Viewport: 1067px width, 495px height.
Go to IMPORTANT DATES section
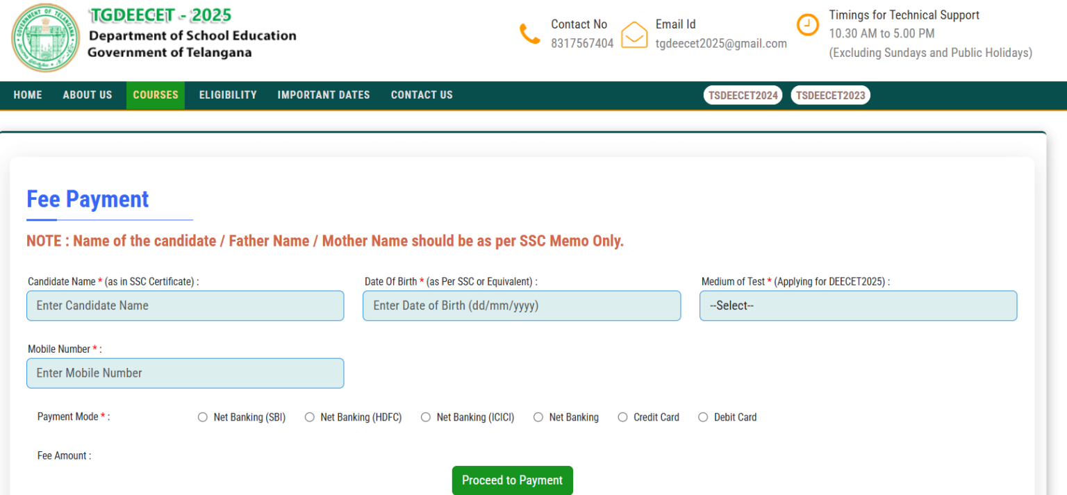(323, 95)
